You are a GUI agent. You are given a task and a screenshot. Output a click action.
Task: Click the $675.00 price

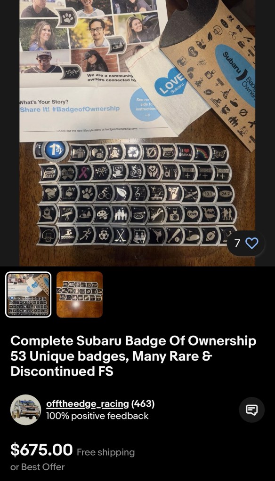(41, 449)
